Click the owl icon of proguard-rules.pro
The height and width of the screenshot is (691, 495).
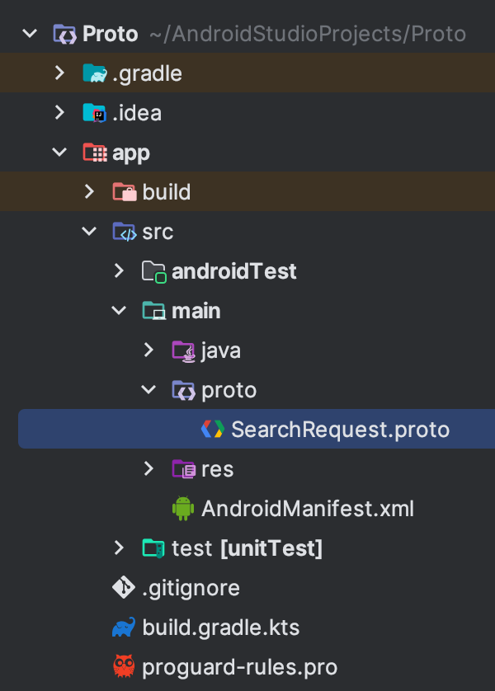point(124,666)
